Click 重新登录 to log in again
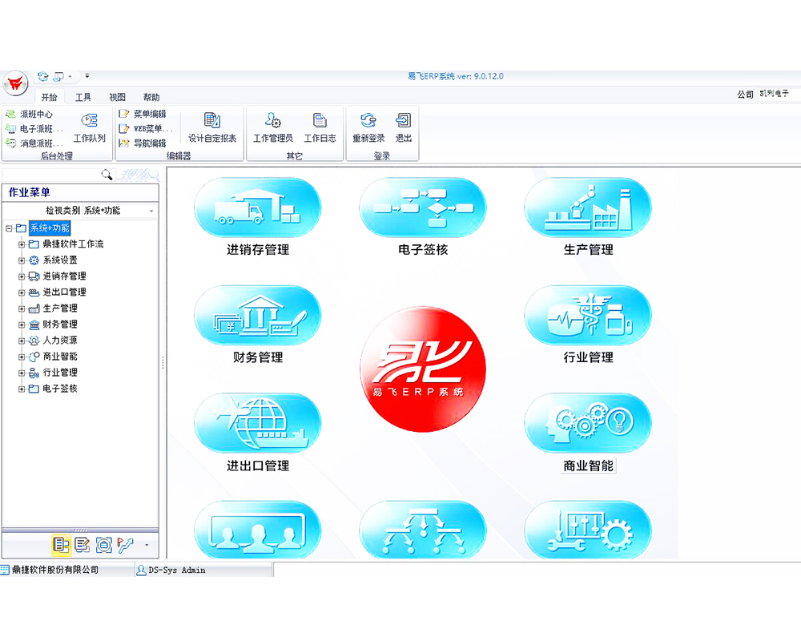 point(368,127)
